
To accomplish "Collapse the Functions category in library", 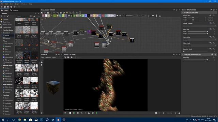I will tap(1, 95).
